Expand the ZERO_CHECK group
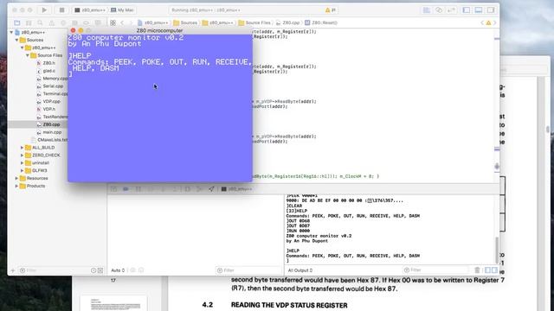 pos(22,155)
